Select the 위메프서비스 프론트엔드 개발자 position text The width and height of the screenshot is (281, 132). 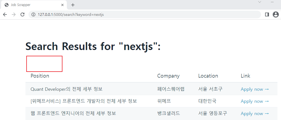tap(84, 101)
